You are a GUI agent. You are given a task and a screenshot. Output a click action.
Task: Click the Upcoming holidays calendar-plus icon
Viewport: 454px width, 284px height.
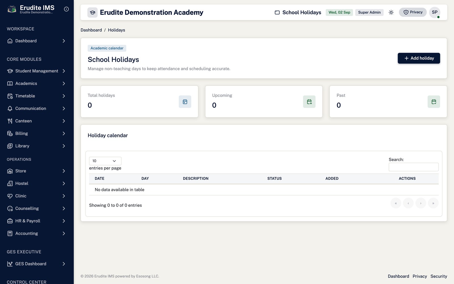click(309, 102)
